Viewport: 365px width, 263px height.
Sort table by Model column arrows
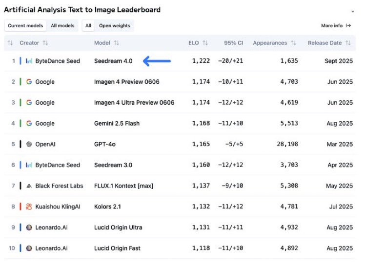117,43
